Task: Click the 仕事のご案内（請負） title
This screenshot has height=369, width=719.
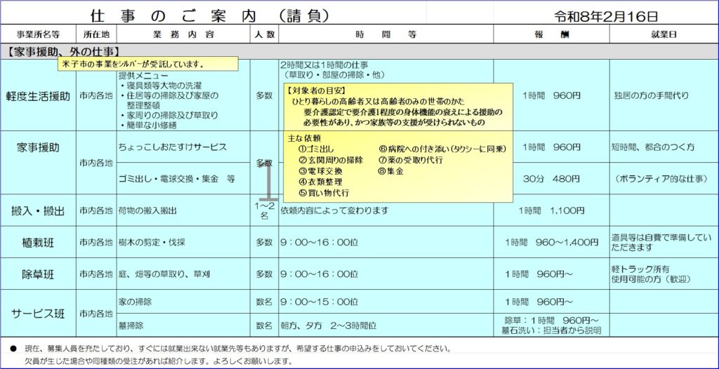Action: point(200,15)
